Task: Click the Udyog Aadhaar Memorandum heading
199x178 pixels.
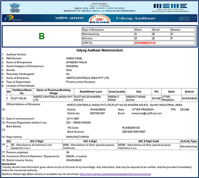Action: pos(99,50)
